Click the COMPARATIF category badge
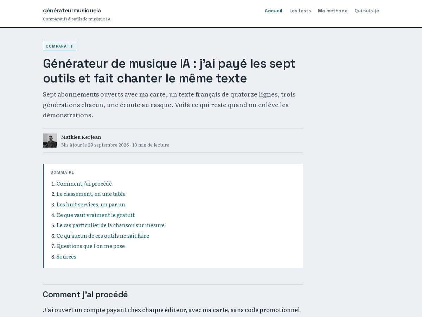The height and width of the screenshot is (317, 422). coord(59,46)
